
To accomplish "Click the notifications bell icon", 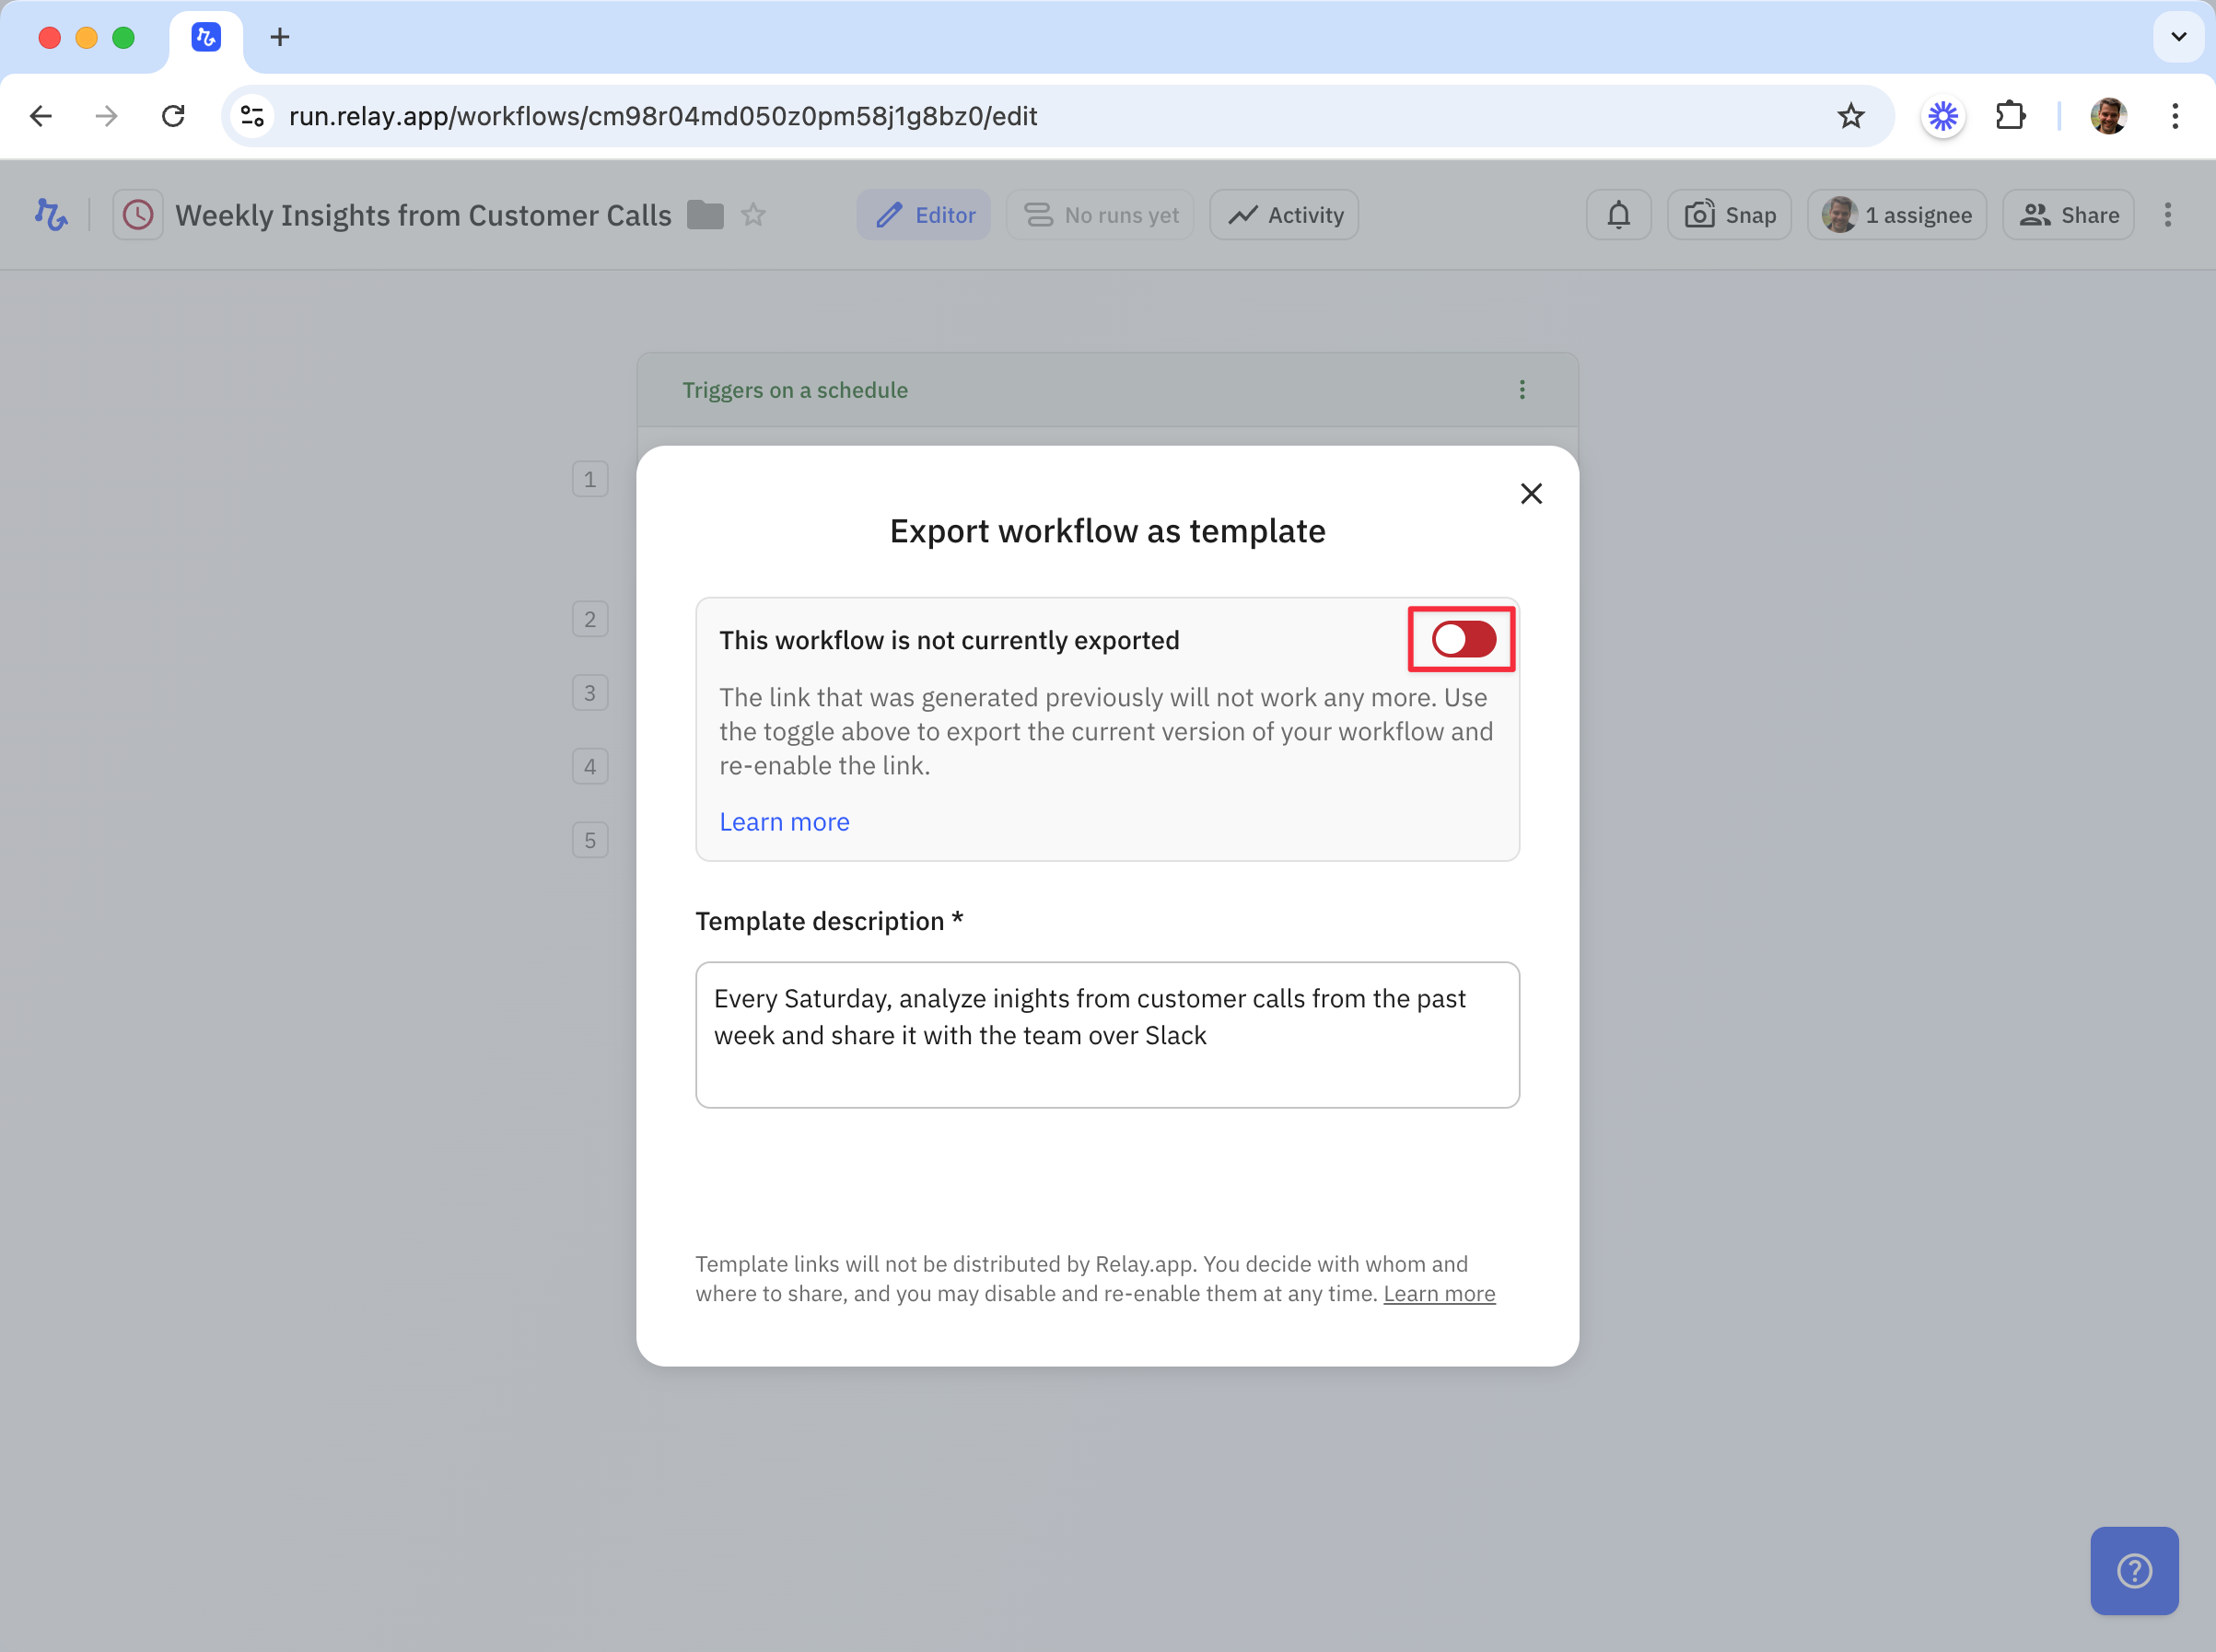I will [x=1618, y=215].
